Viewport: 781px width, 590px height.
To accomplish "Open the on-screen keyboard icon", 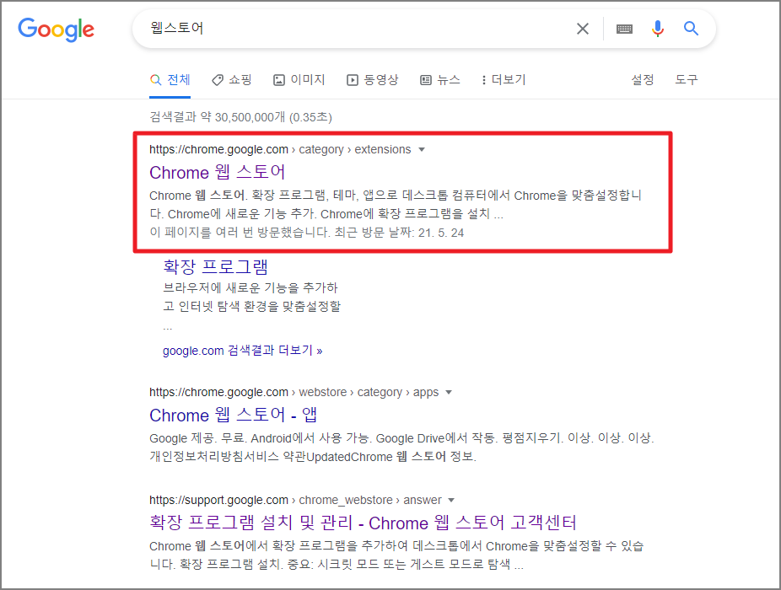I will click(624, 29).
